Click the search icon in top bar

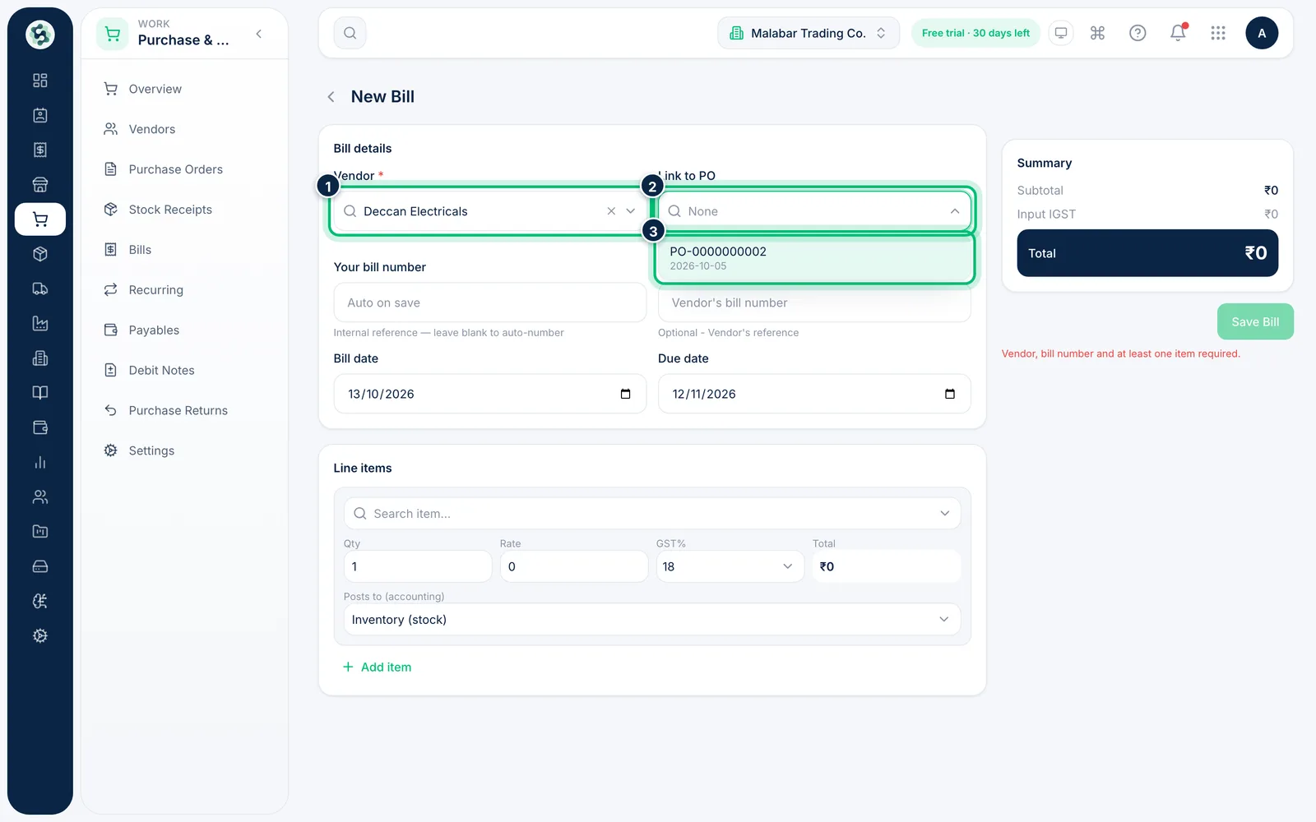coord(350,33)
